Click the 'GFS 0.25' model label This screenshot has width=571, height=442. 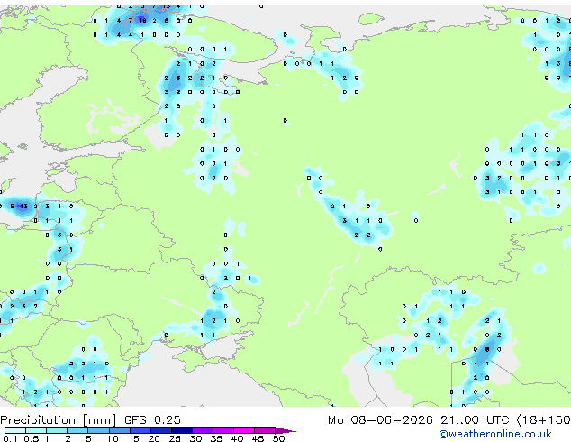[x=152, y=420]
